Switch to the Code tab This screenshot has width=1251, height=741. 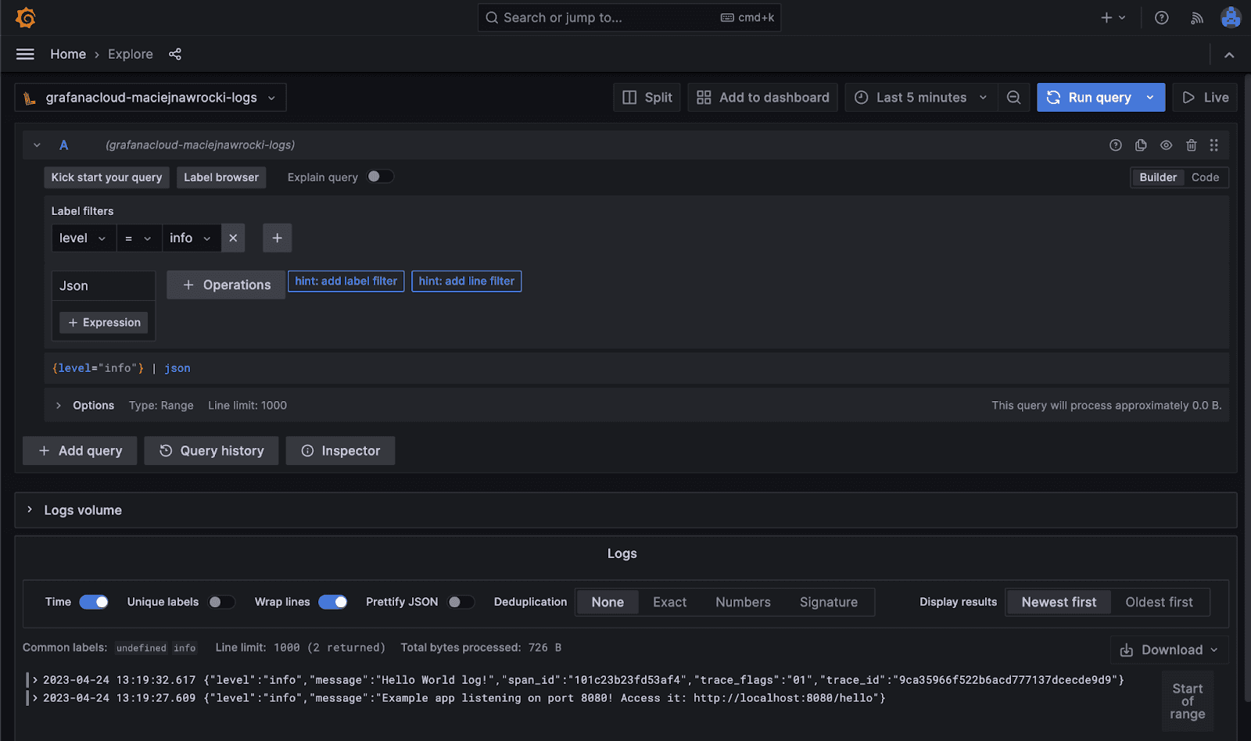click(1205, 177)
